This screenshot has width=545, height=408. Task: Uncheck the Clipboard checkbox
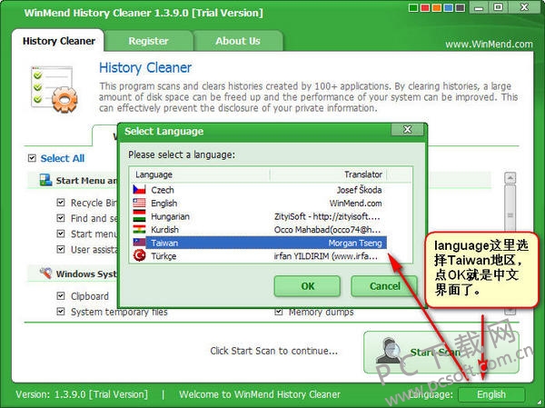pyautogui.click(x=61, y=296)
